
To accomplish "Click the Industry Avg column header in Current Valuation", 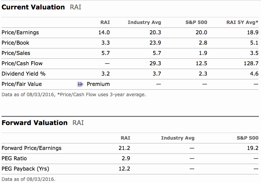I will (x=144, y=22).
